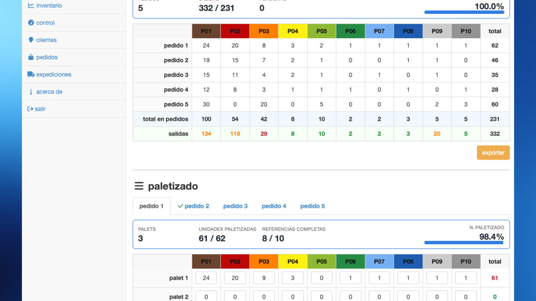Click the clientes location pin icon
The image size is (536, 301).
(x=31, y=40)
